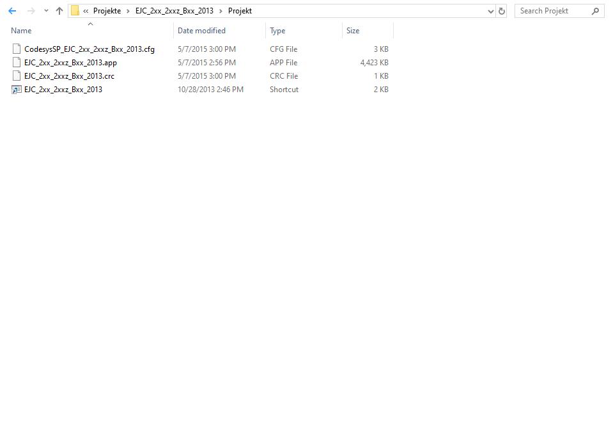The width and height of the screenshot is (613, 434).
Task: Expand the chevron after EJC_2xx_2xxz_Bxx_2013 breadcrumb
Action: [x=221, y=11]
